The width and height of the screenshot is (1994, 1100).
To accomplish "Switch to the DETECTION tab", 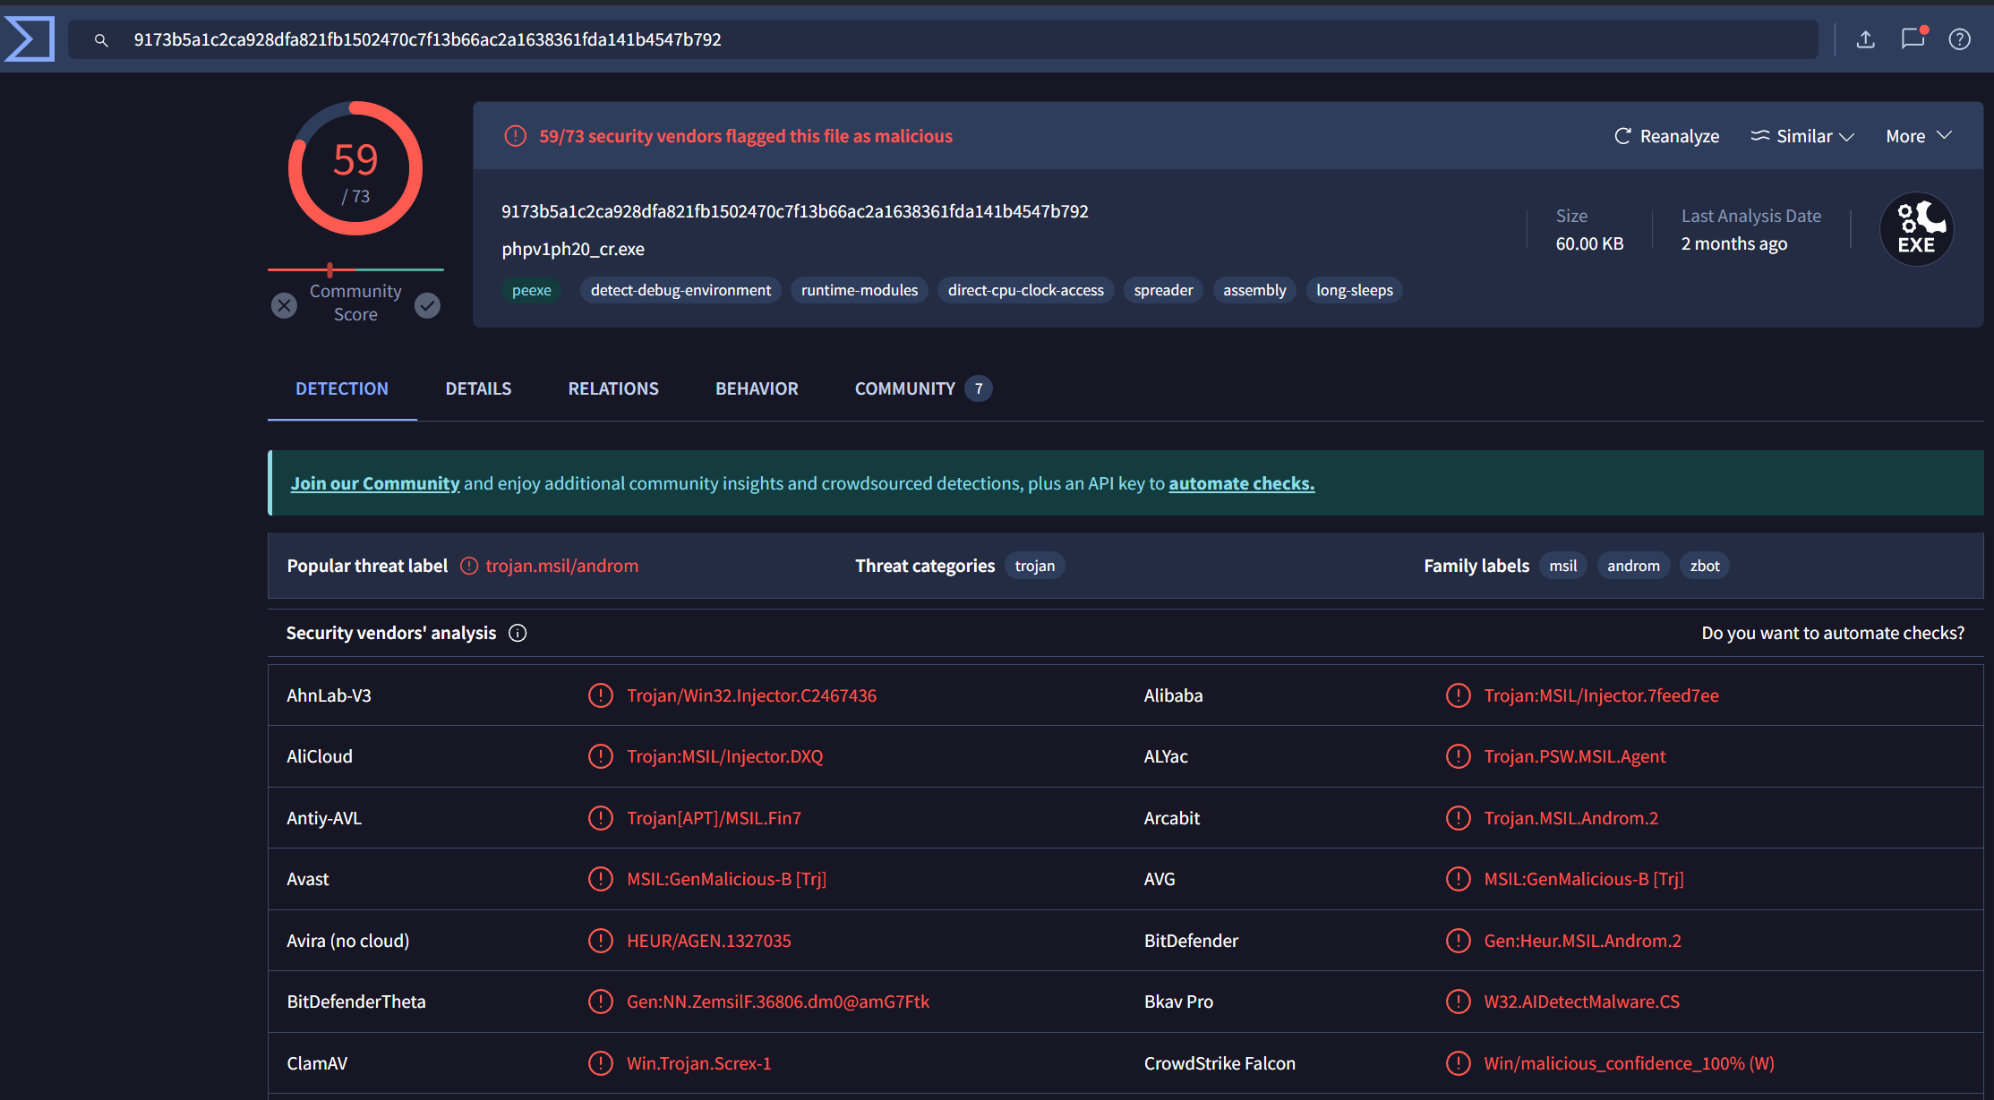I will 342,388.
